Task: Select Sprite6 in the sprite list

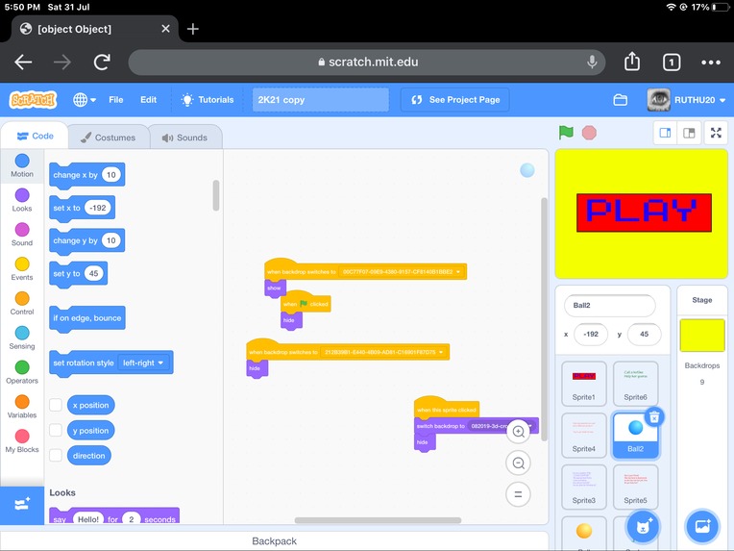Action: pyautogui.click(x=635, y=384)
